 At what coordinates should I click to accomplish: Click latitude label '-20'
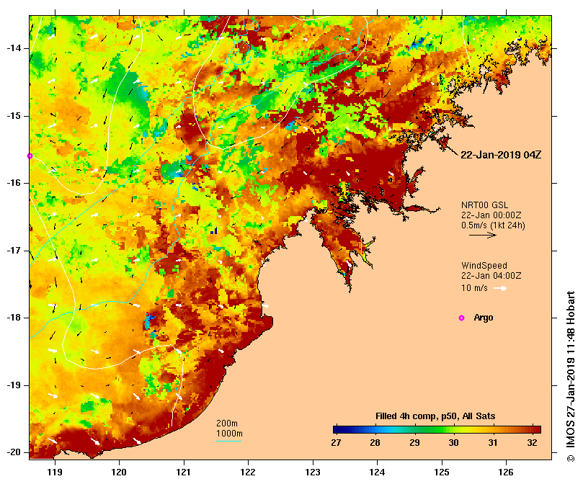(14, 452)
